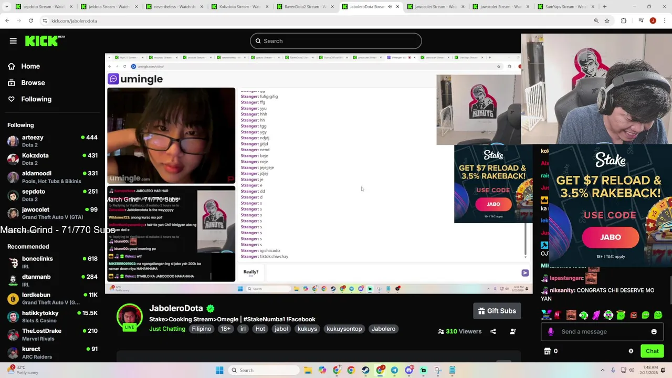The width and height of the screenshot is (672, 378).
Task: Select the irl tag
Action: tap(243, 329)
